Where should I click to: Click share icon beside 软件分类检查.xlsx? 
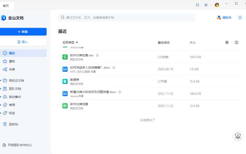click(x=97, y=55)
